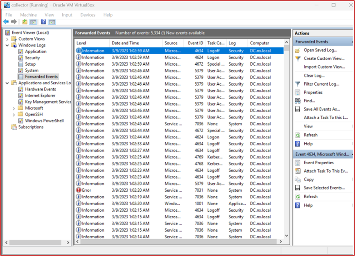
Task: Open the View submenu in Actions
Action: (x=308, y=126)
